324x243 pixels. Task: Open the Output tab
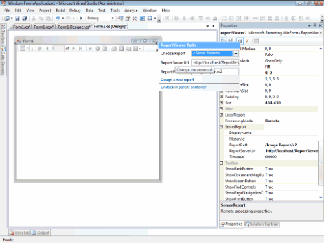click(41, 233)
